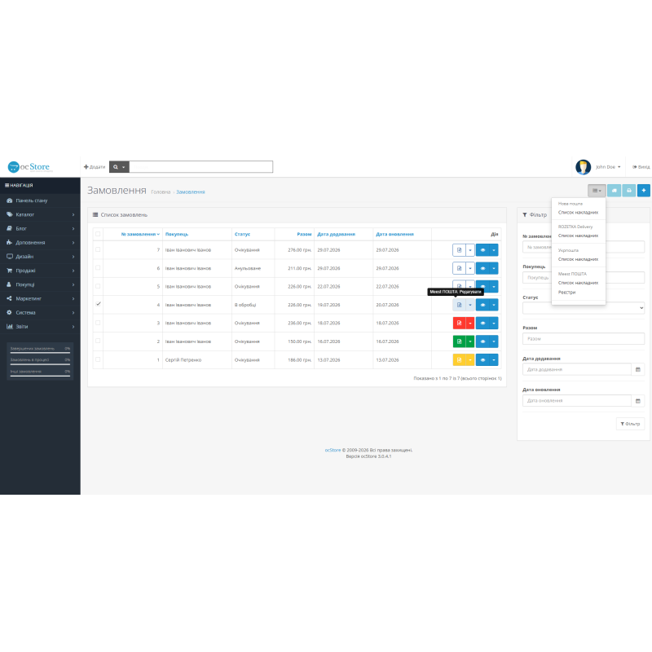The width and height of the screenshot is (652, 652).
Task: Select Реєстри in the Meest ПОШТА menu
Action: pos(566,293)
